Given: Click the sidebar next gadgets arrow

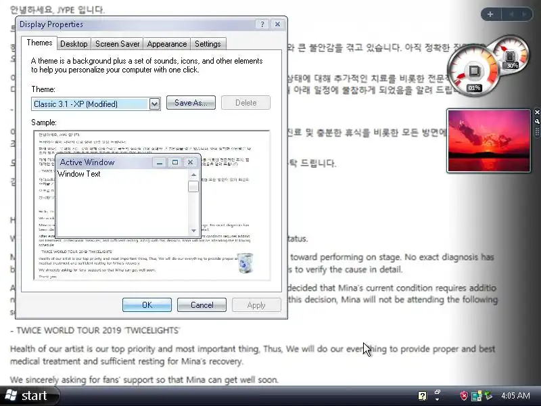Looking at the screenshot, I should (x=525, y=14).
